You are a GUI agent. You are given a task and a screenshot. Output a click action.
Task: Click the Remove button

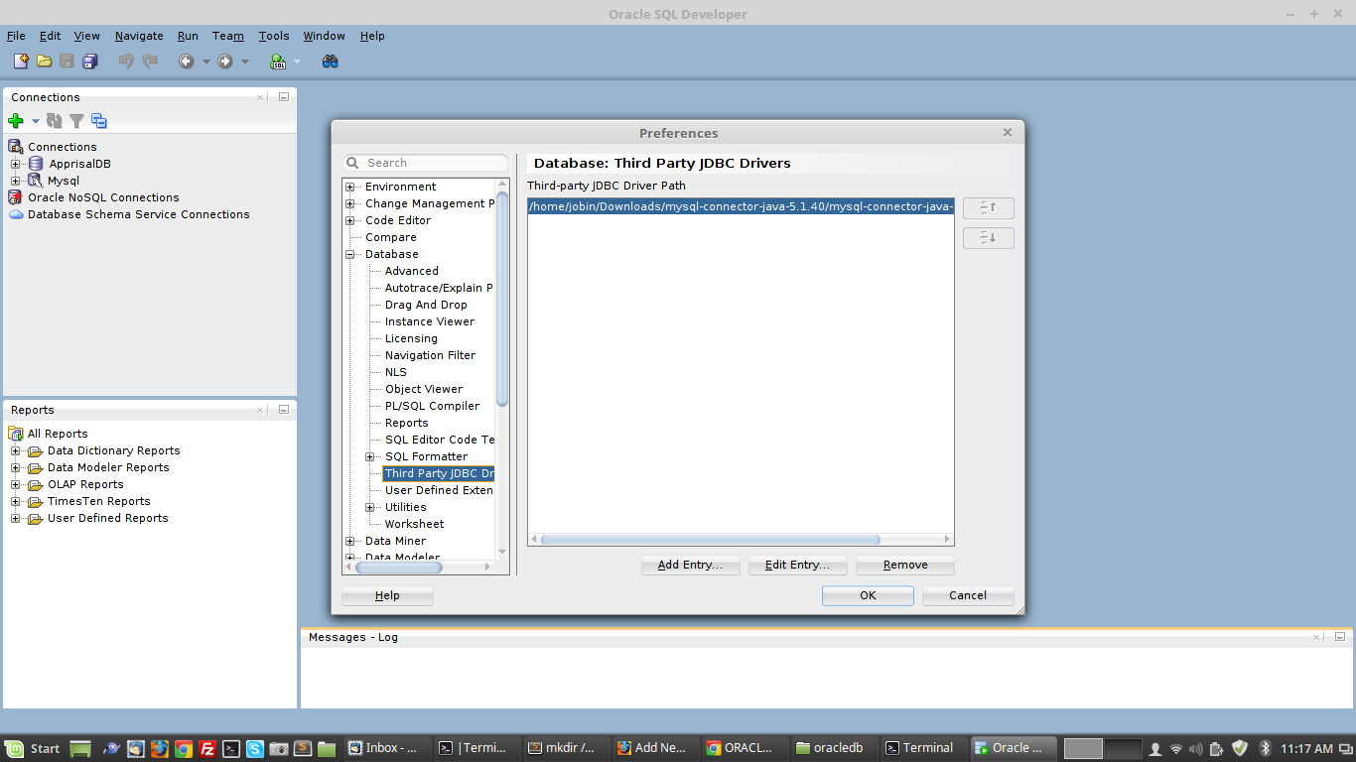click(904, 565)
